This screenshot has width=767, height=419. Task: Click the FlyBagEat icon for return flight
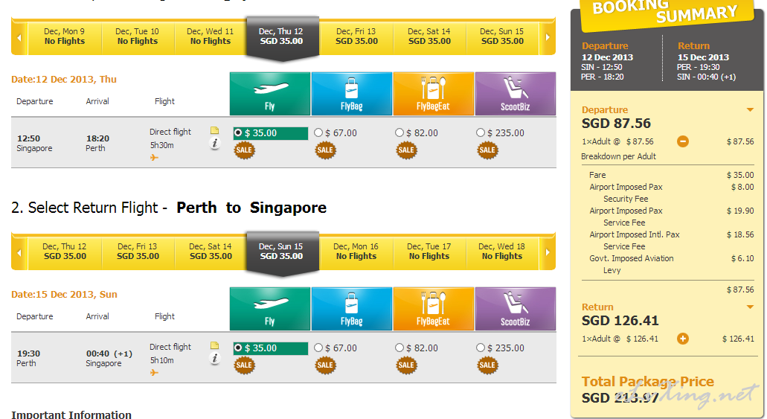(x=433, y=309)
